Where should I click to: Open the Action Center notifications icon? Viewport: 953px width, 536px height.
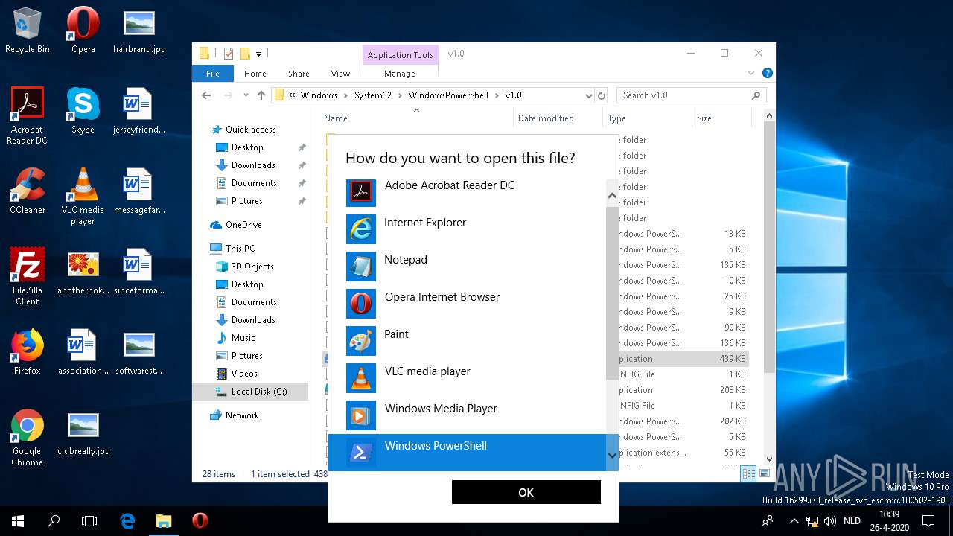click(928, 521)
